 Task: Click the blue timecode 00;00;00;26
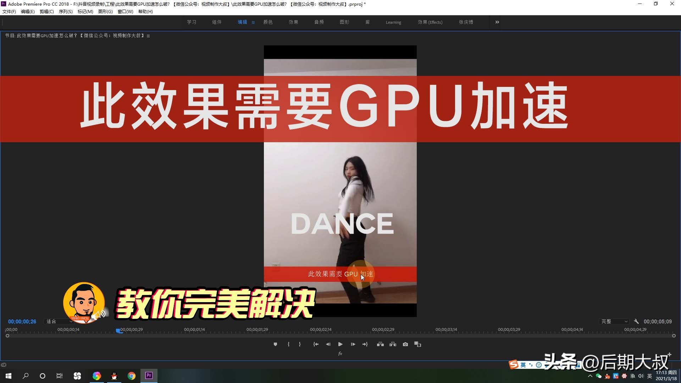[22, 321]
